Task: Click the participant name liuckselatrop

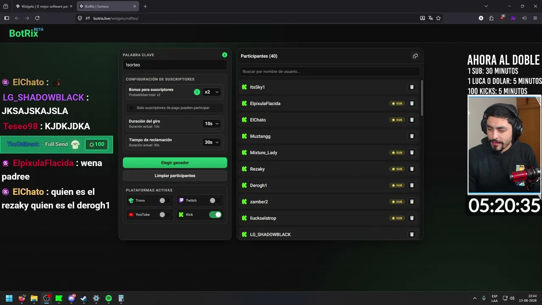Action: pos(263,218)
